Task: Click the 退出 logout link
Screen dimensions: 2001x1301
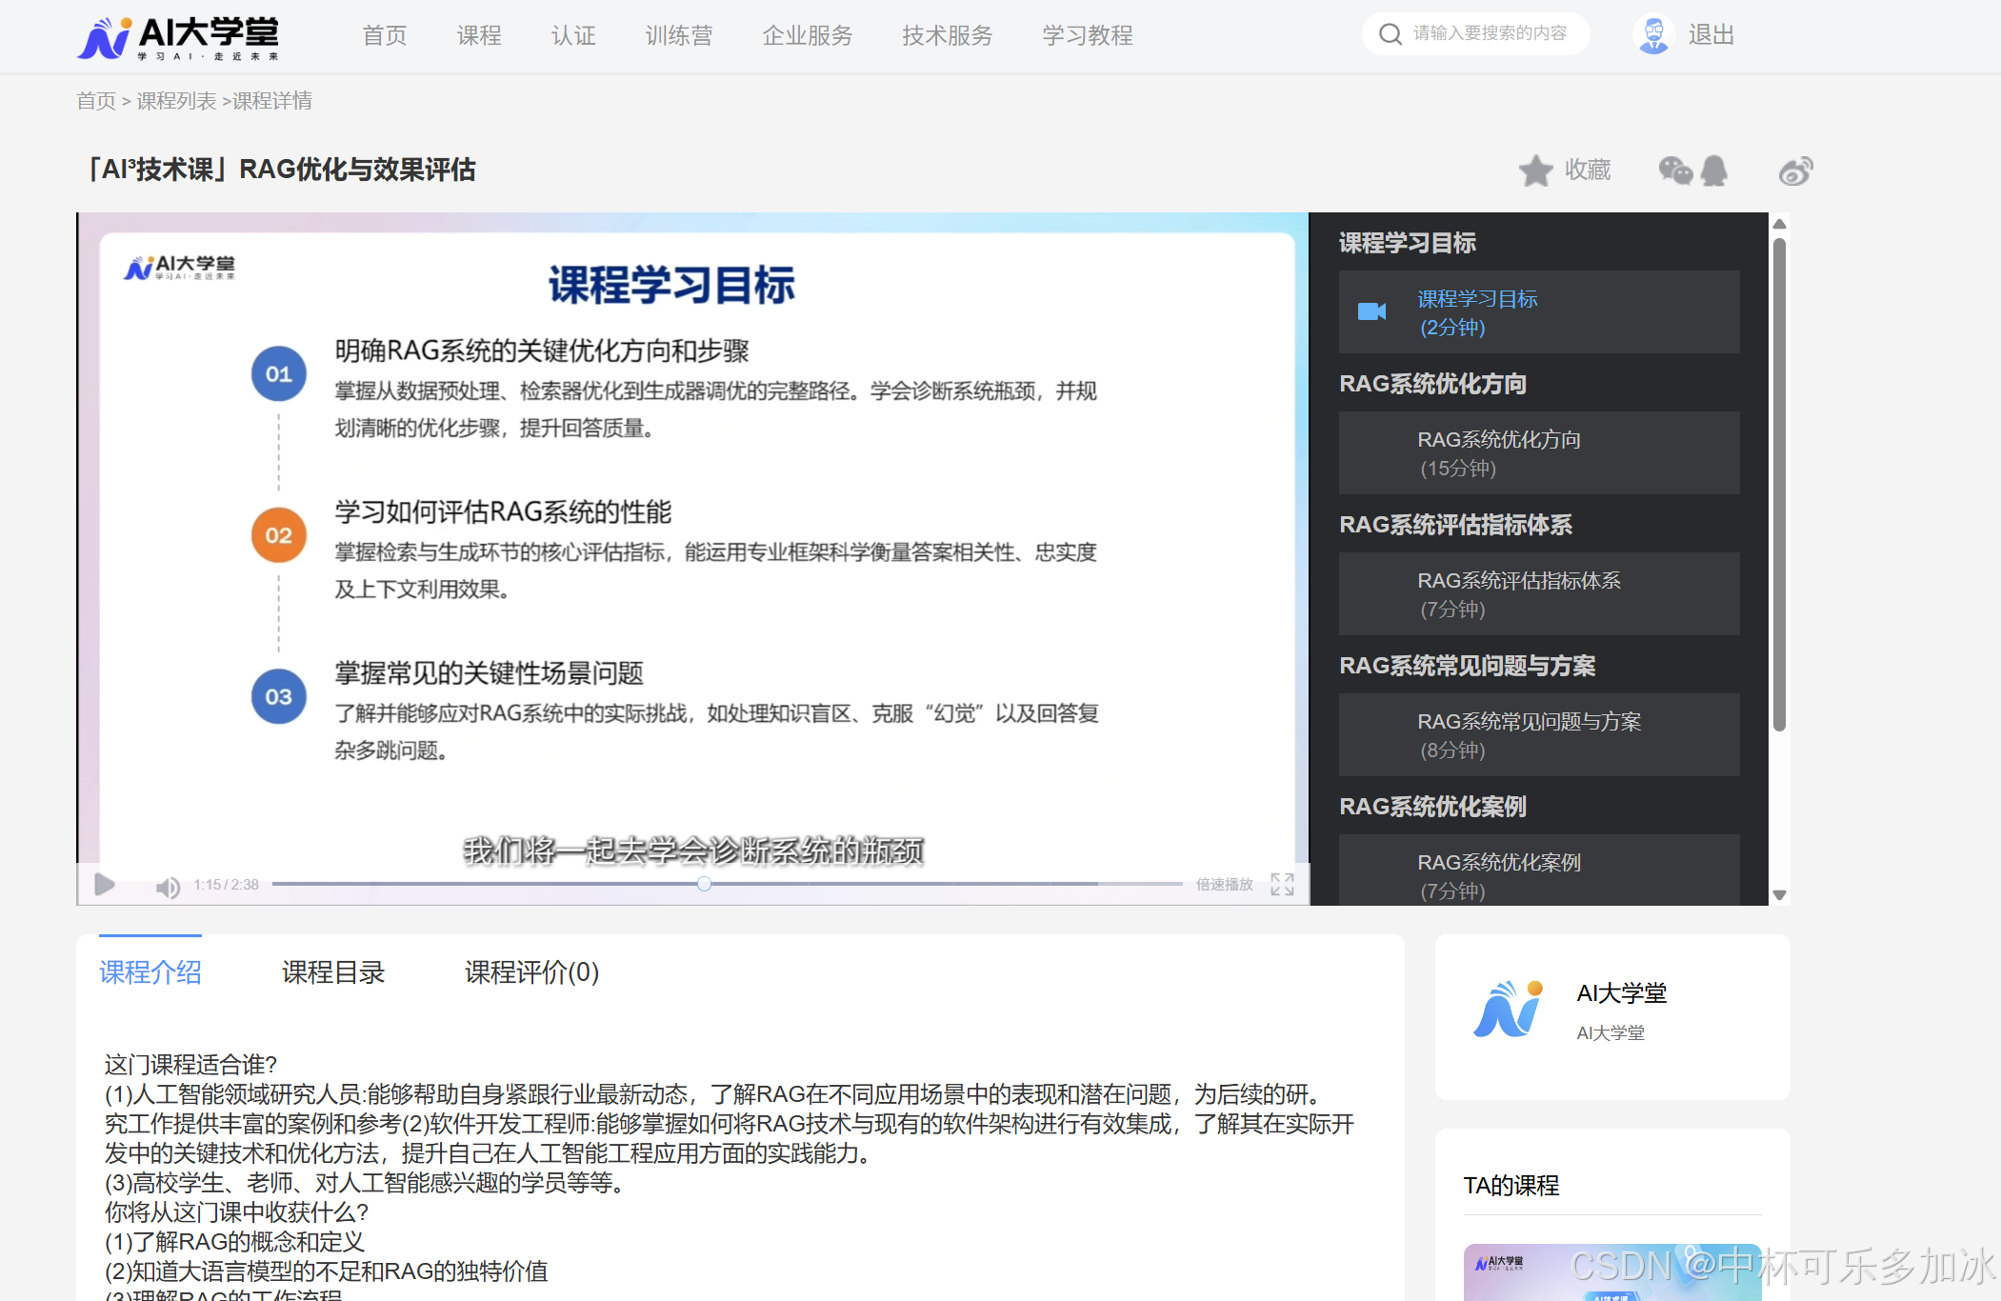Action: pos(1711,35)
